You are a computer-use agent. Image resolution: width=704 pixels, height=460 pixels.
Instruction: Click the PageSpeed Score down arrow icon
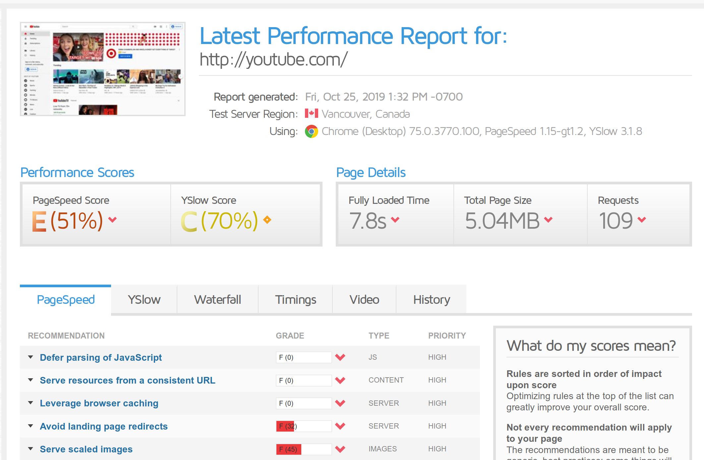(112, 219)
